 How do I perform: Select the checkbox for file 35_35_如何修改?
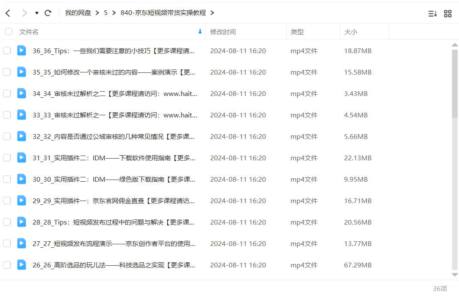pyautogui.click(x=7, y=72)
